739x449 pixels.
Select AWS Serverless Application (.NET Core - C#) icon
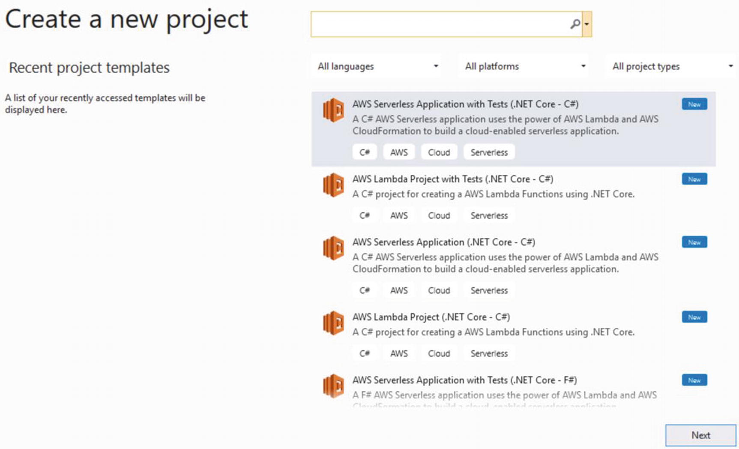(333, 248)
